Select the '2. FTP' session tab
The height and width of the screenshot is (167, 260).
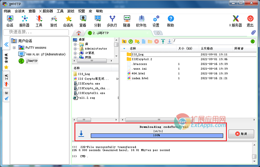pos(118,33)
